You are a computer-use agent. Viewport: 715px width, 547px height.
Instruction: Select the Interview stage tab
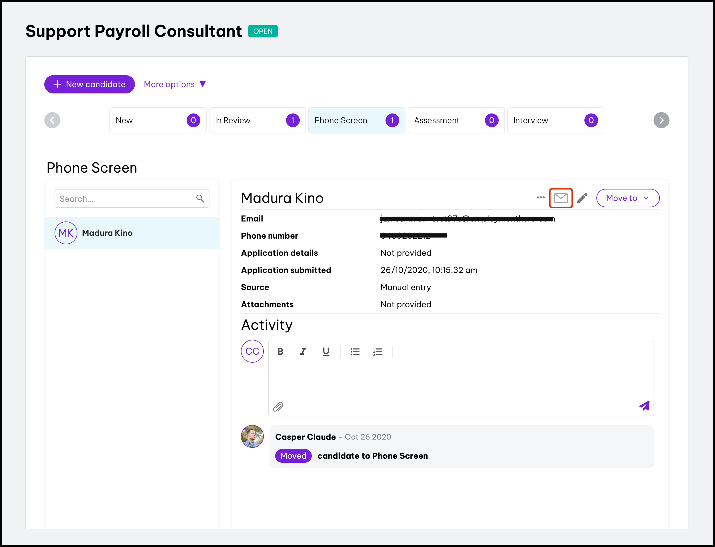555,121
